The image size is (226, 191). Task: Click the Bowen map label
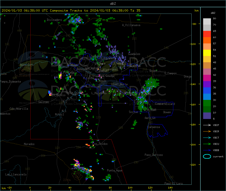(167, 112)
